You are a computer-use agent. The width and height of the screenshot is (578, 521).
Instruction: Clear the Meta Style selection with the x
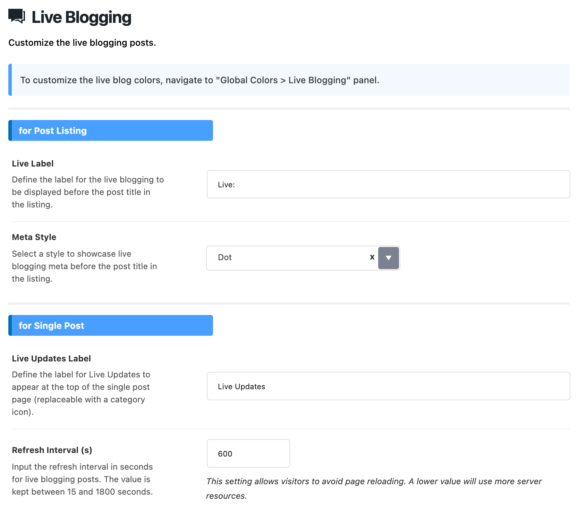pos(372,257)
